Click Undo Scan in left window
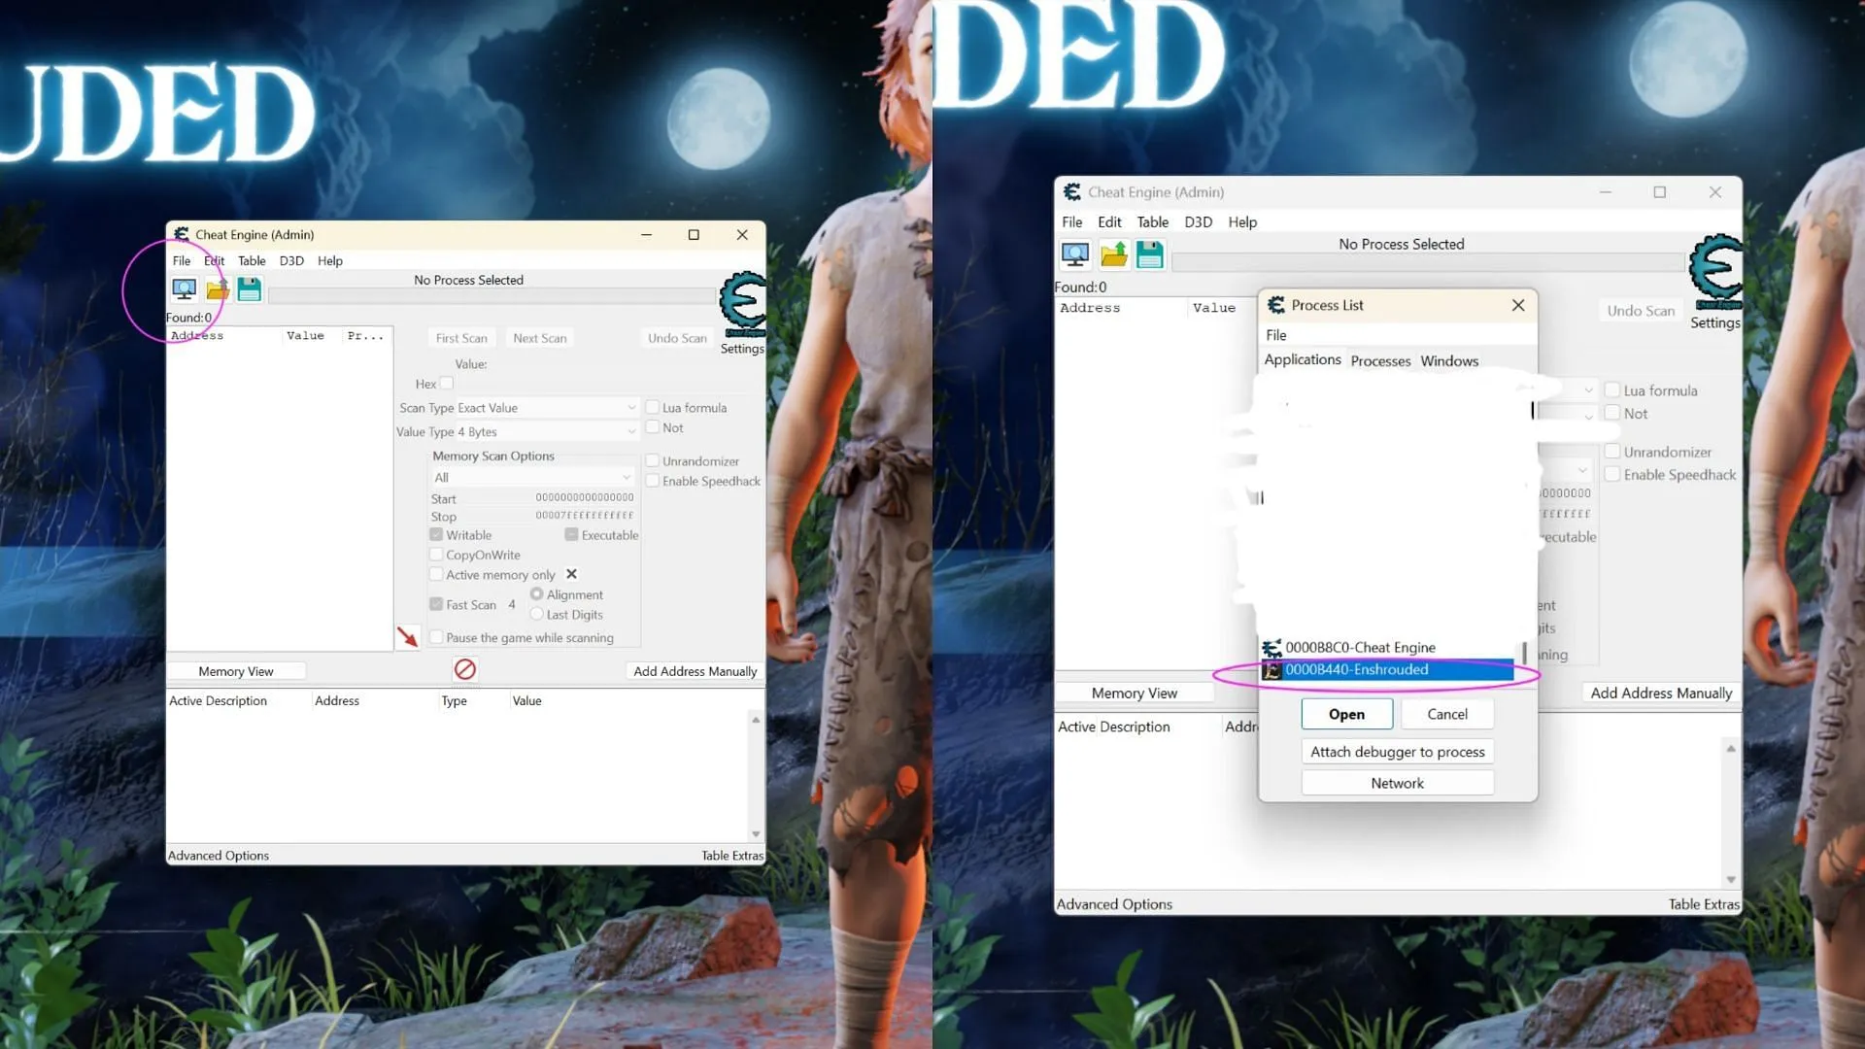The width and height of the screenshot is (1865, 1049). [x=677, y=338]
